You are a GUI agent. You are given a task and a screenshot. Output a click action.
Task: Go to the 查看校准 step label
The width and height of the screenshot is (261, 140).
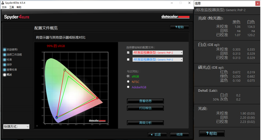coord(12,69)
